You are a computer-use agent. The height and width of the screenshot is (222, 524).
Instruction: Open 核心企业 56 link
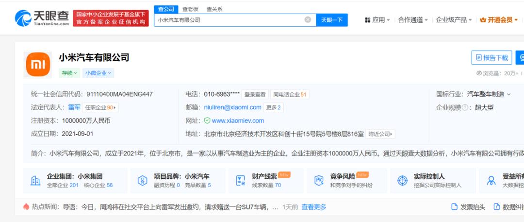(x=98, y=185)
